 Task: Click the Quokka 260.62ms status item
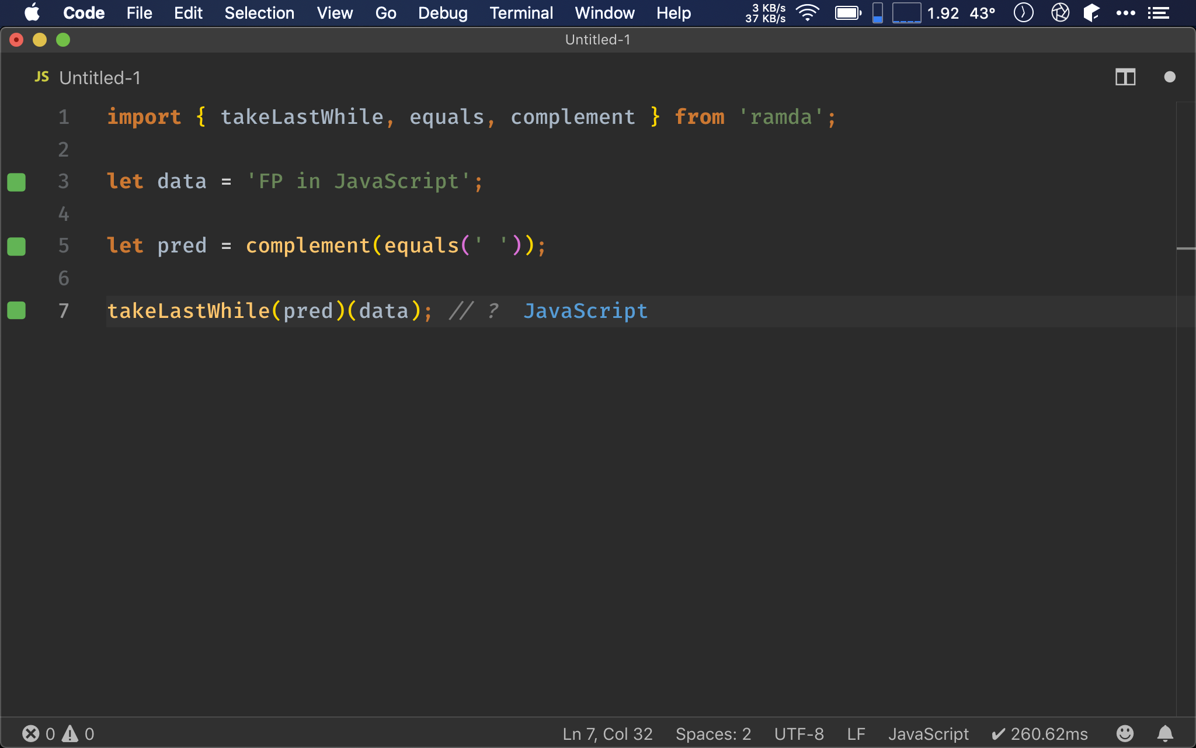click(x=1040, y=733)
